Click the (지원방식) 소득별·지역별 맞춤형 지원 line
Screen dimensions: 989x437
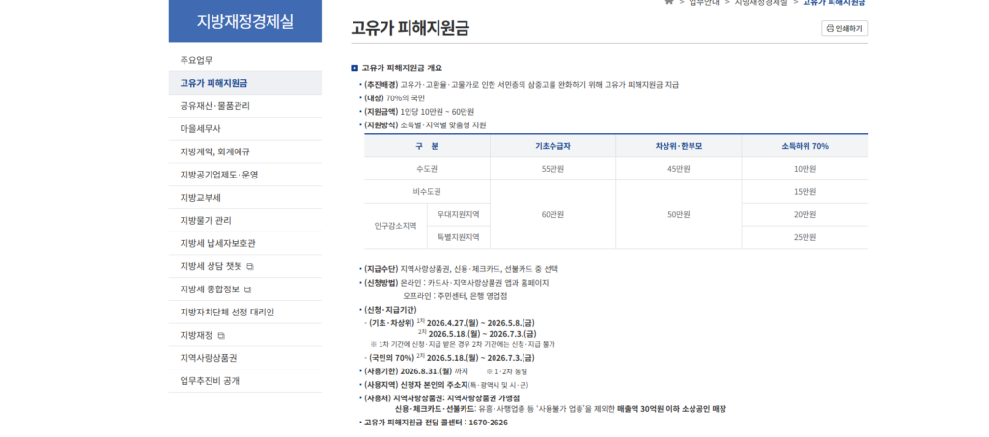click(x=425, y=125)
